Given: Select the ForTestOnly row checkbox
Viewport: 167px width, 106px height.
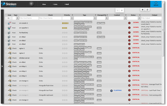Looking at the screenshot, I should 6,33.
